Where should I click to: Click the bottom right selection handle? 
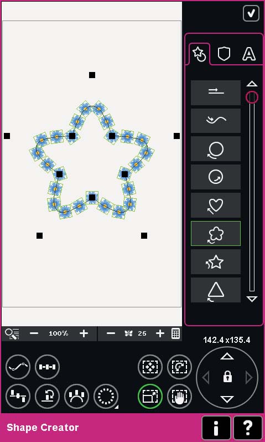[144, 235]
